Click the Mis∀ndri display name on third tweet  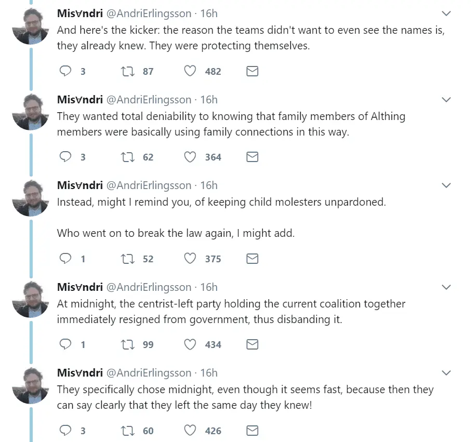(79, 185)
